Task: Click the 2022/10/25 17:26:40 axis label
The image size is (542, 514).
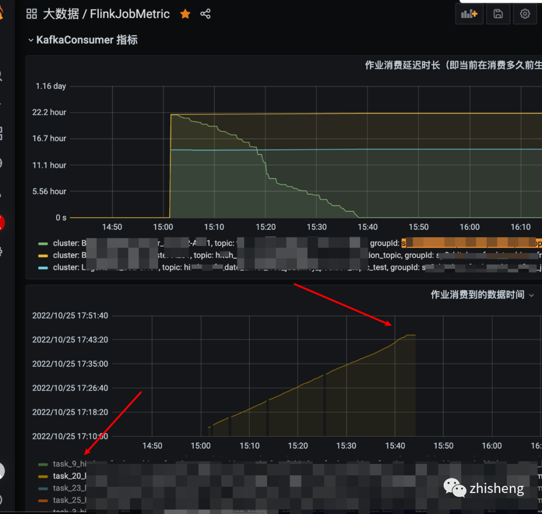Action: click(70, 388)
